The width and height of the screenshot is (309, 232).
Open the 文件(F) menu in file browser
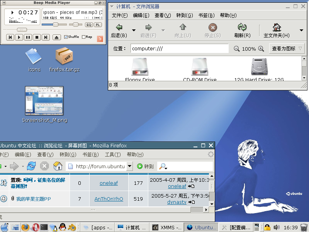click(120, 15)
